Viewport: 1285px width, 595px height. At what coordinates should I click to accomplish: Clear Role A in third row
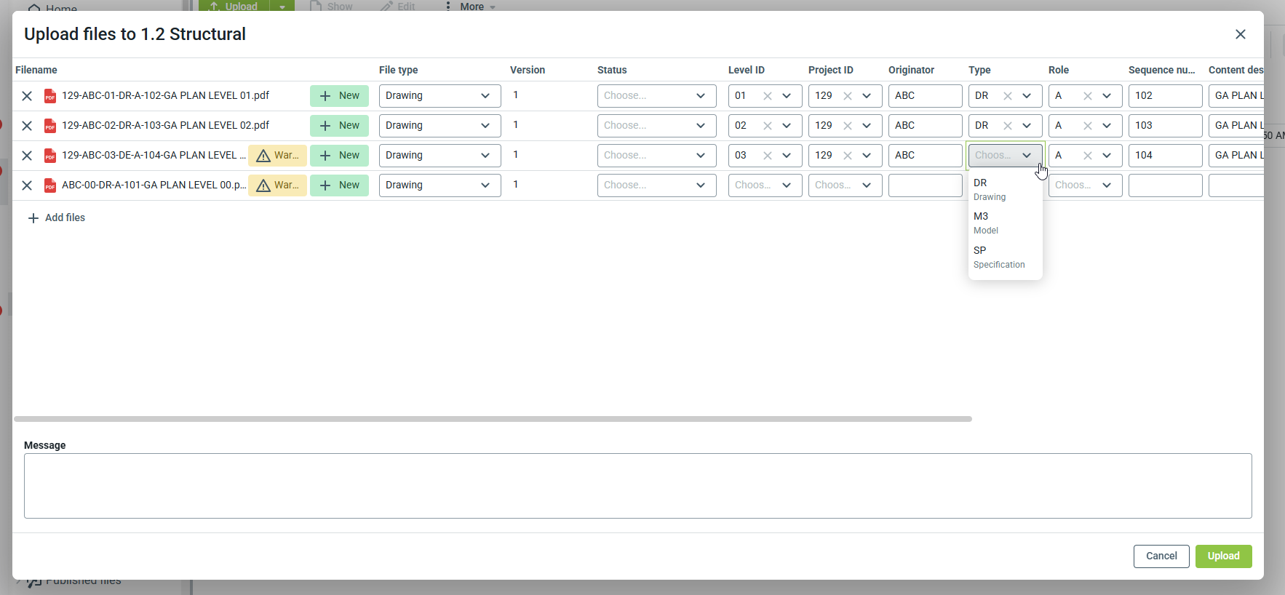1087,156
